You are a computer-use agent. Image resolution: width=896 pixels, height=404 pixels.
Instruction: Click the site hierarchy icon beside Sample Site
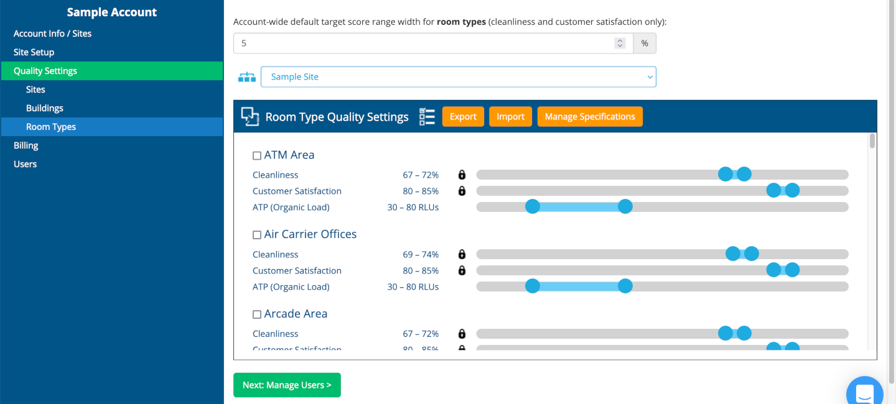point(247,77)
